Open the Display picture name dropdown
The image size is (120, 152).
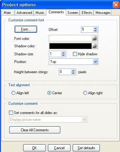(84, 120)
